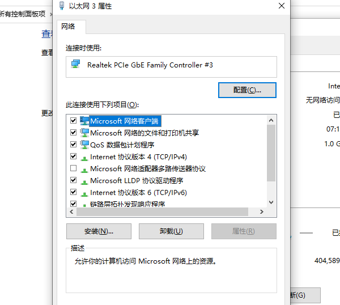Select Microsoft 网络客户端 list item
340x305 pixels.
[124, 121]
